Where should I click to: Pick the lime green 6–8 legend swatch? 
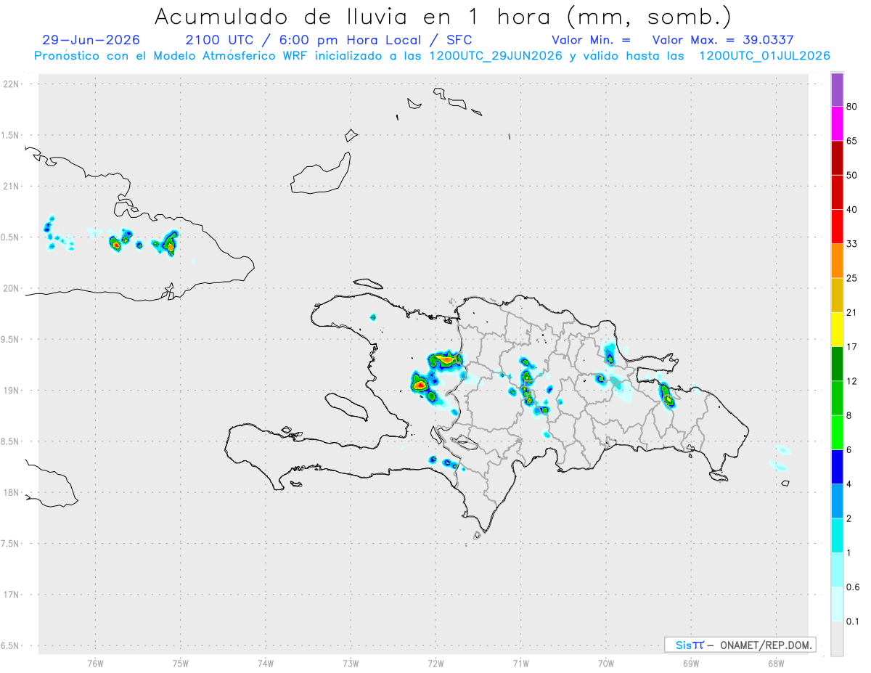point(837,433)
